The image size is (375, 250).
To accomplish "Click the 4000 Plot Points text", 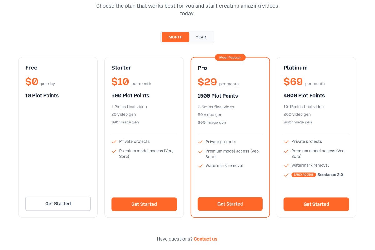I will (304, 96).
